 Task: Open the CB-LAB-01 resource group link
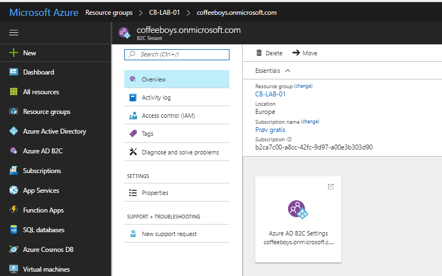270,94
